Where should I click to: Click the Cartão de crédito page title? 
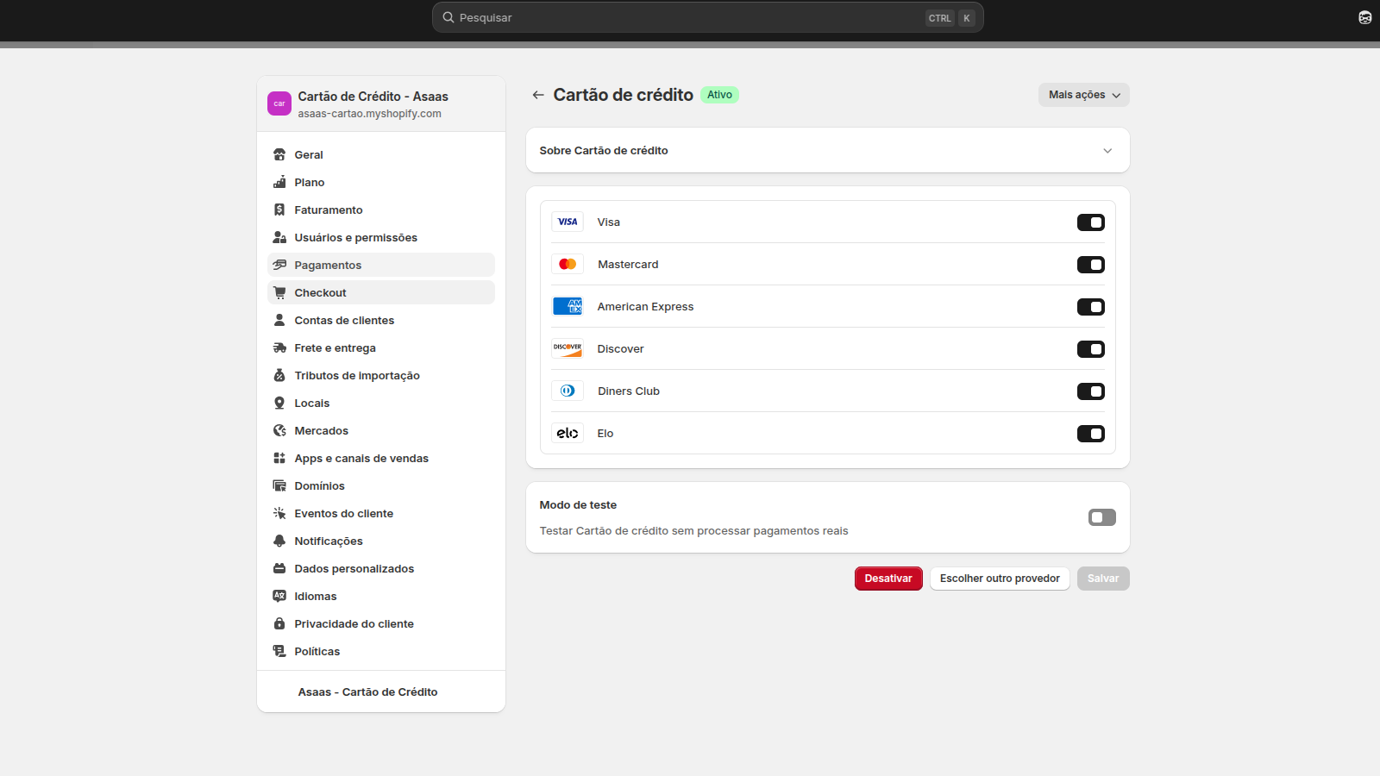623,95
